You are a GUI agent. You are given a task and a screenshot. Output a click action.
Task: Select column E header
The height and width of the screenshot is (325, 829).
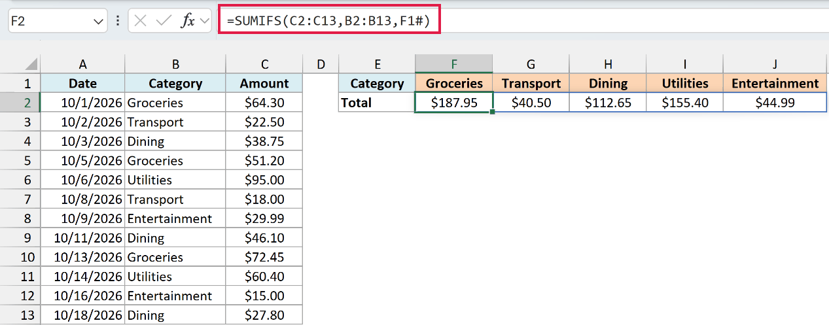click(x=377, y=64)
